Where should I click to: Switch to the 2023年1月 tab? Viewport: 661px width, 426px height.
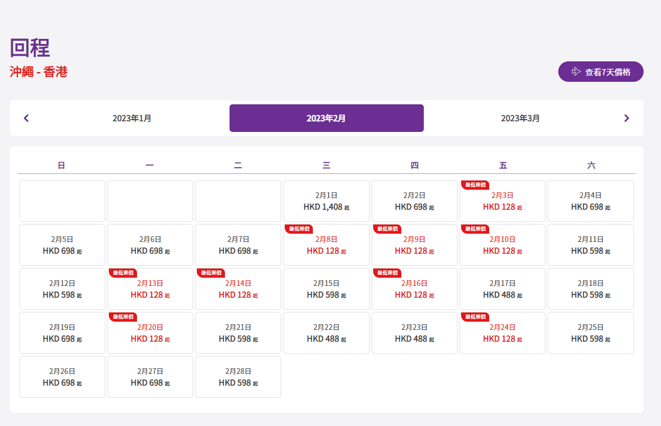(x=132, y=118)
